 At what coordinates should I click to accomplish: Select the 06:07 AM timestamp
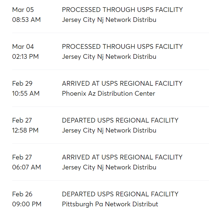pyautogui.click(x=26, y=168)
